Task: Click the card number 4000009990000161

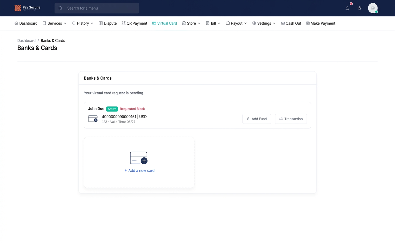Action: coord(119,117)
